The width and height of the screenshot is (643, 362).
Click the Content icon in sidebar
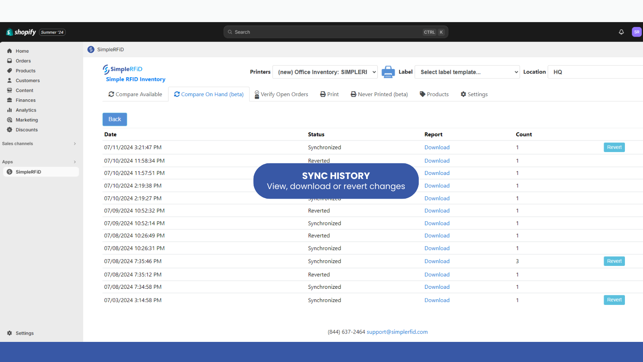point(10,90)
